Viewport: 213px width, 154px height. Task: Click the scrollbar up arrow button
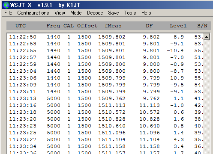(206, 37)
